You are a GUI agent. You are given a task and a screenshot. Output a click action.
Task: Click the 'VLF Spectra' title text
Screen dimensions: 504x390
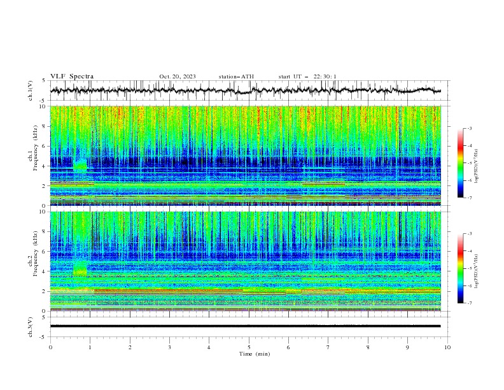72,76
